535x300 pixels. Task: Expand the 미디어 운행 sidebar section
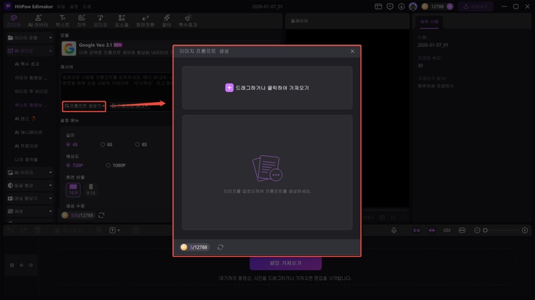[x=29, y=38]
